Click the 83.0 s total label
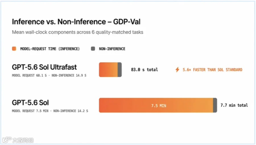256x145 pixels. (x=144, y=70)
